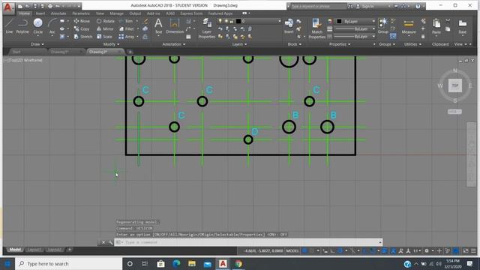Select the Dimension annotation tool

point(175,25)
